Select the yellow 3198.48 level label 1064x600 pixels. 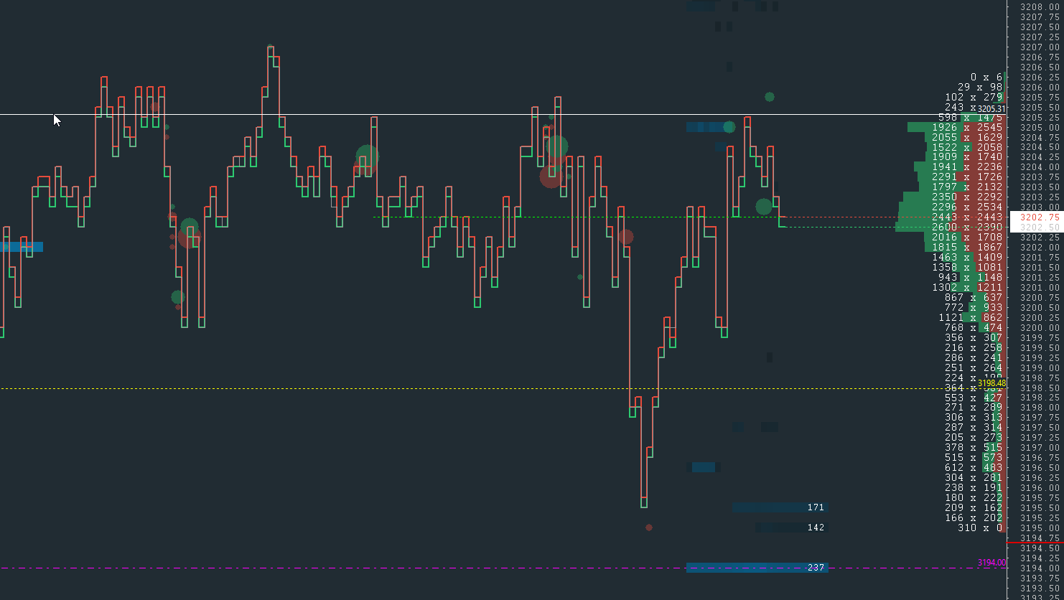click(x=991, y=383)
